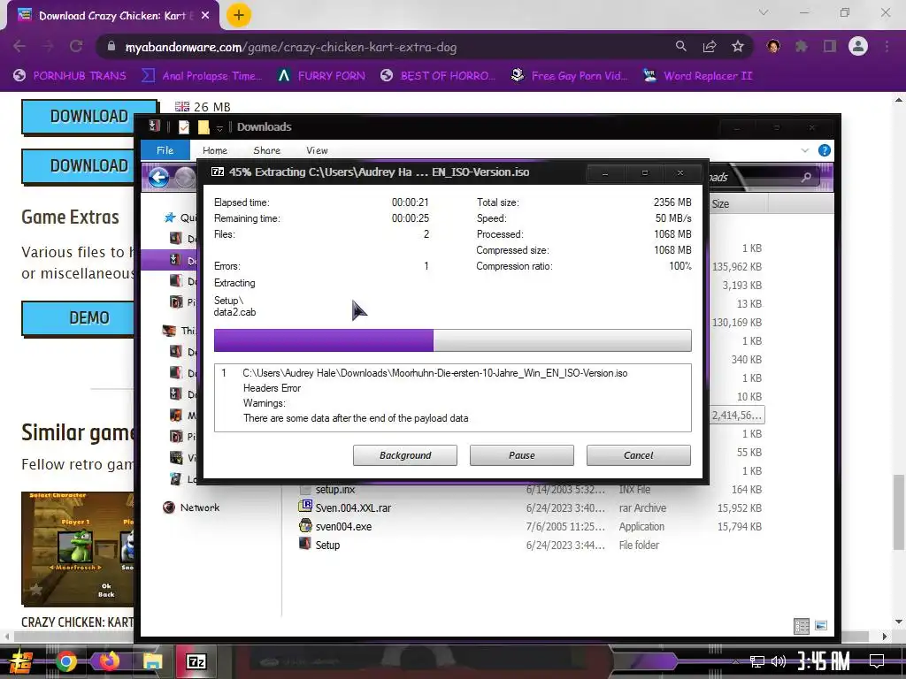
Task: Open the Chrome extensions puzzle icon
Action: tap(802, 47)
